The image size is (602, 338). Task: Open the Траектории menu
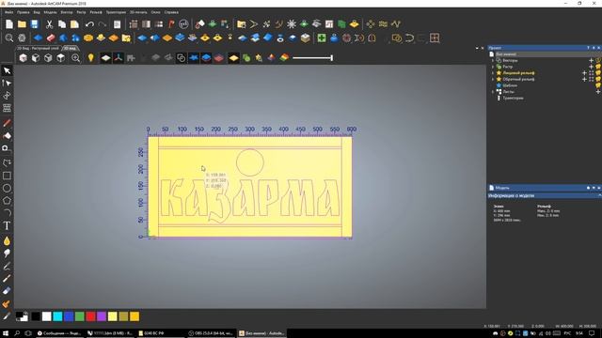(x=116, y=12)
